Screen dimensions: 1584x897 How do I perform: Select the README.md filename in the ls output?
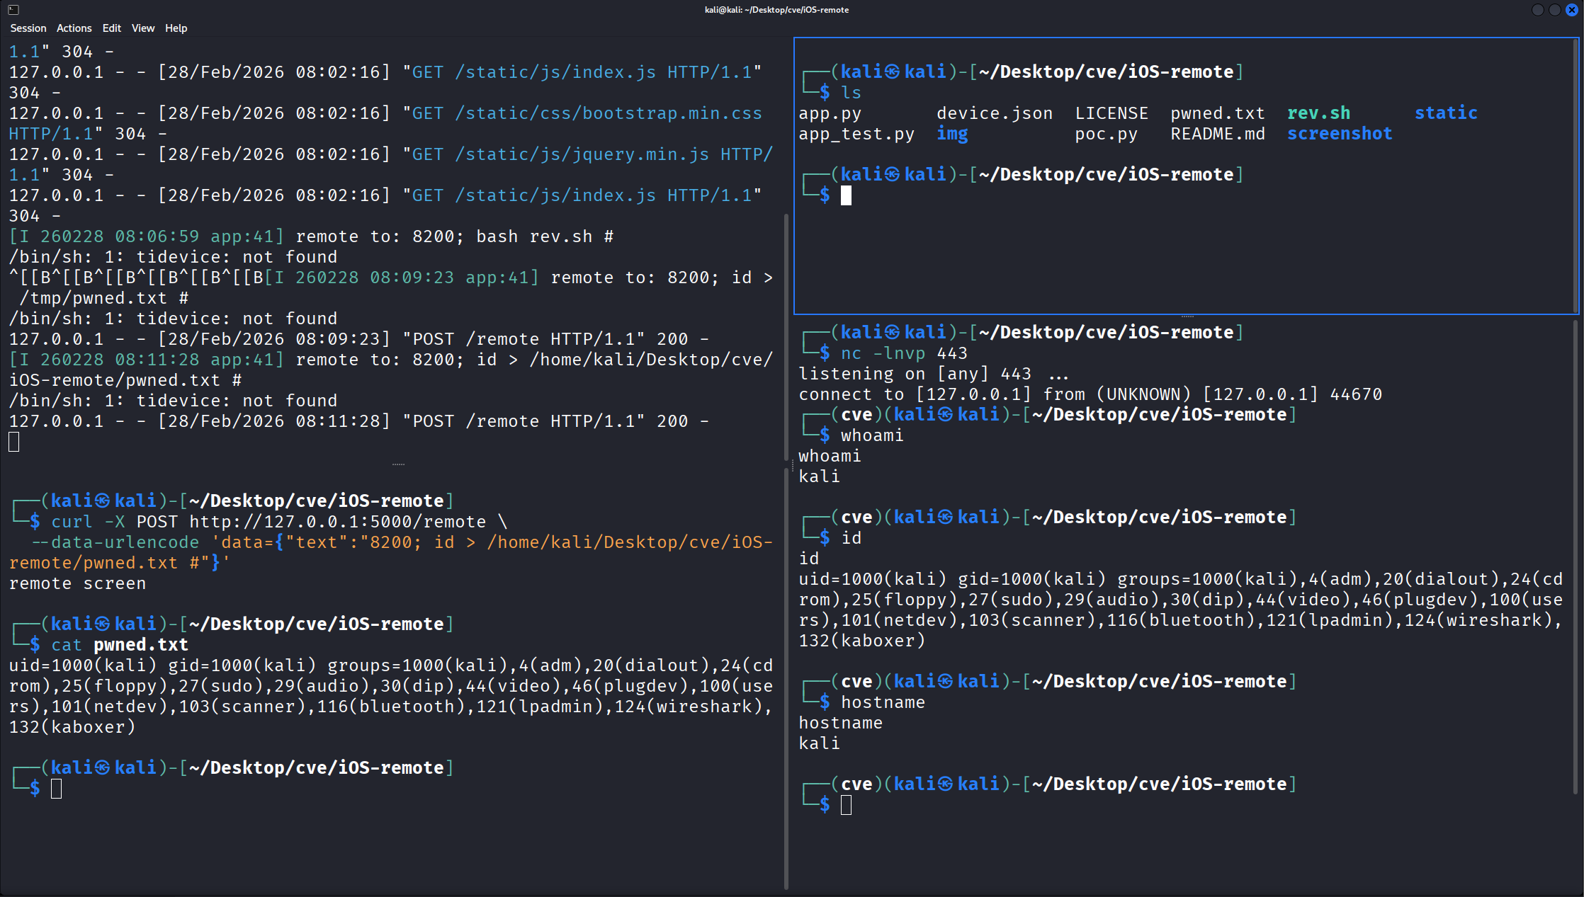tap(1217, 133)
